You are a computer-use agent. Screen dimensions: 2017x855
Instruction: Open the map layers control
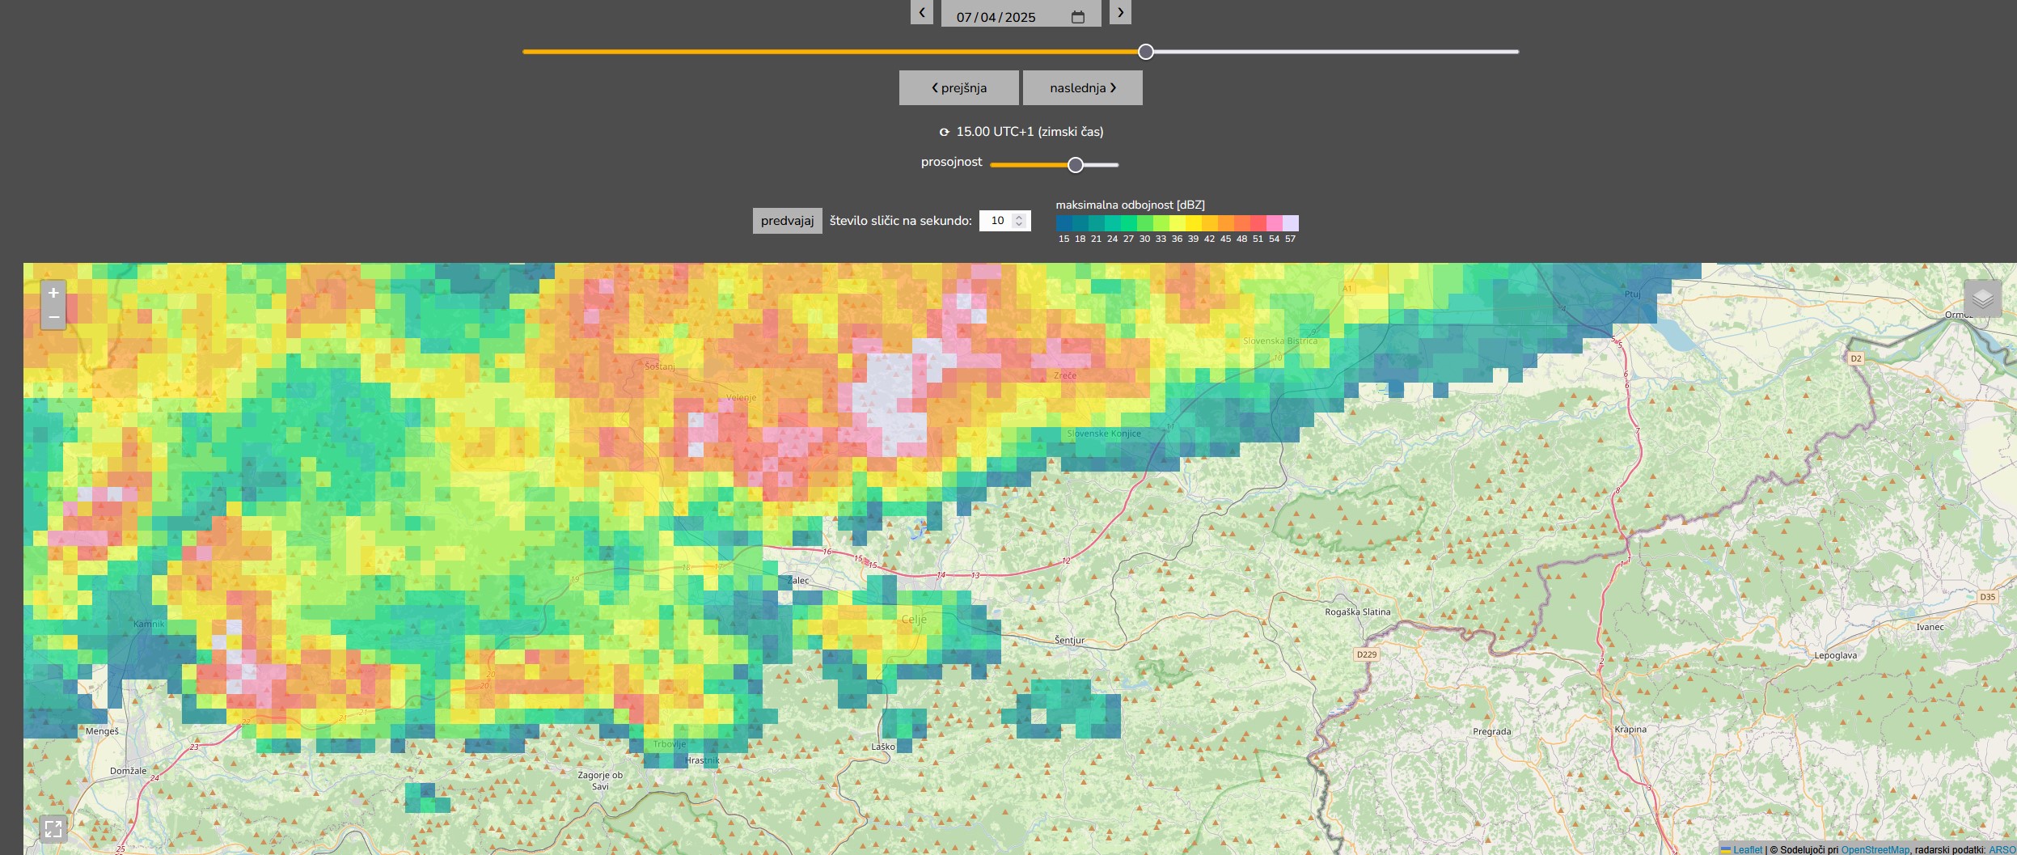click(1982, 299)
